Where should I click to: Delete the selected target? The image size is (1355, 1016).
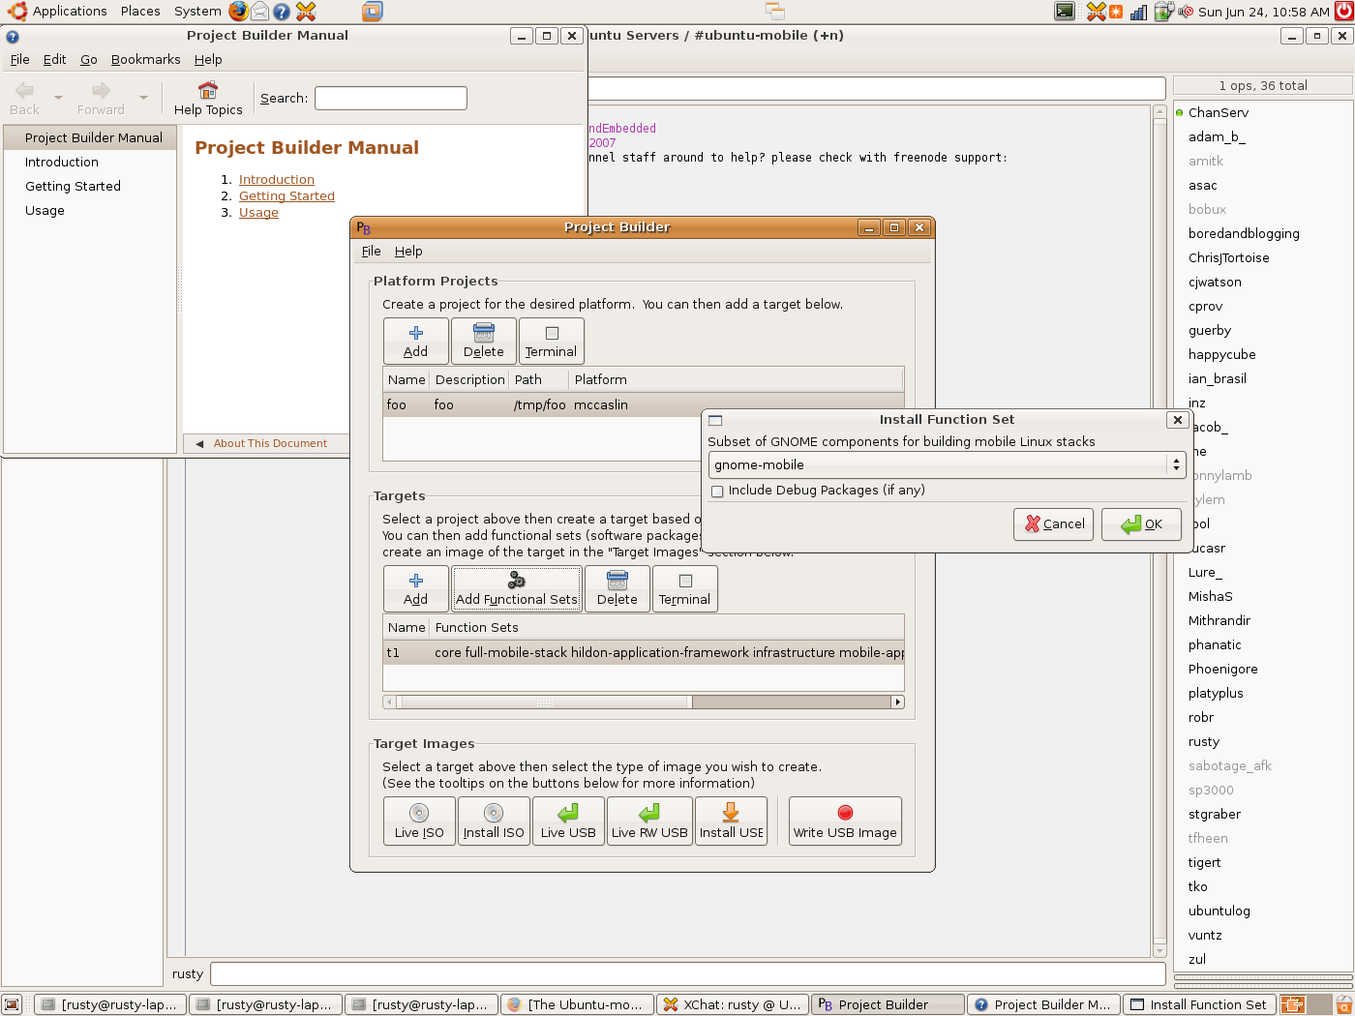click(x=617, y=588)
